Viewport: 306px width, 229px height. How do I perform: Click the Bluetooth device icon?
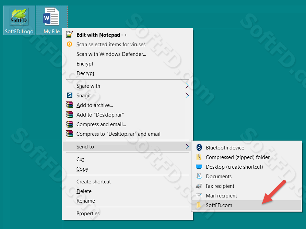click(x=199, y=147)
